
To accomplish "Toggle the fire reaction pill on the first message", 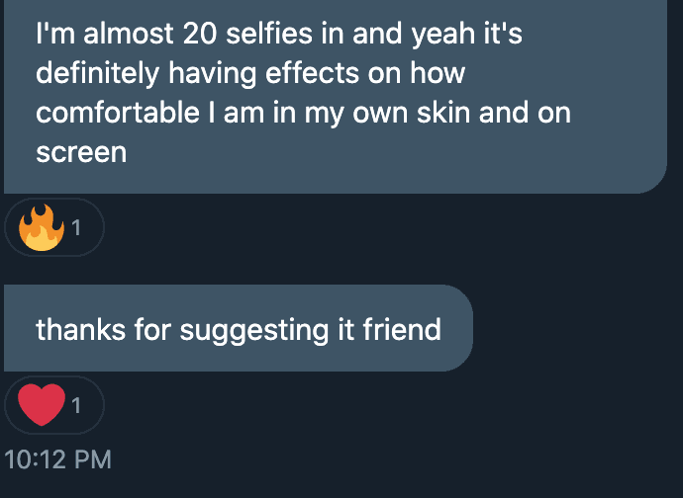I will pos(54,230).
